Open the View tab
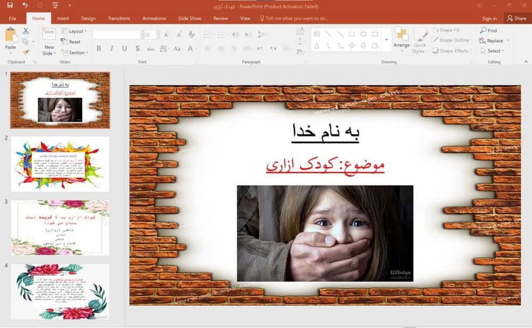532x328 pixels. click(x=245, y=18)
